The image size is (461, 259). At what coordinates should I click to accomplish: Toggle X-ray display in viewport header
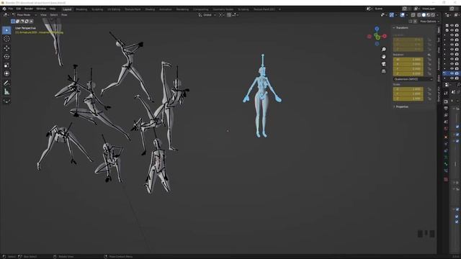413,15
